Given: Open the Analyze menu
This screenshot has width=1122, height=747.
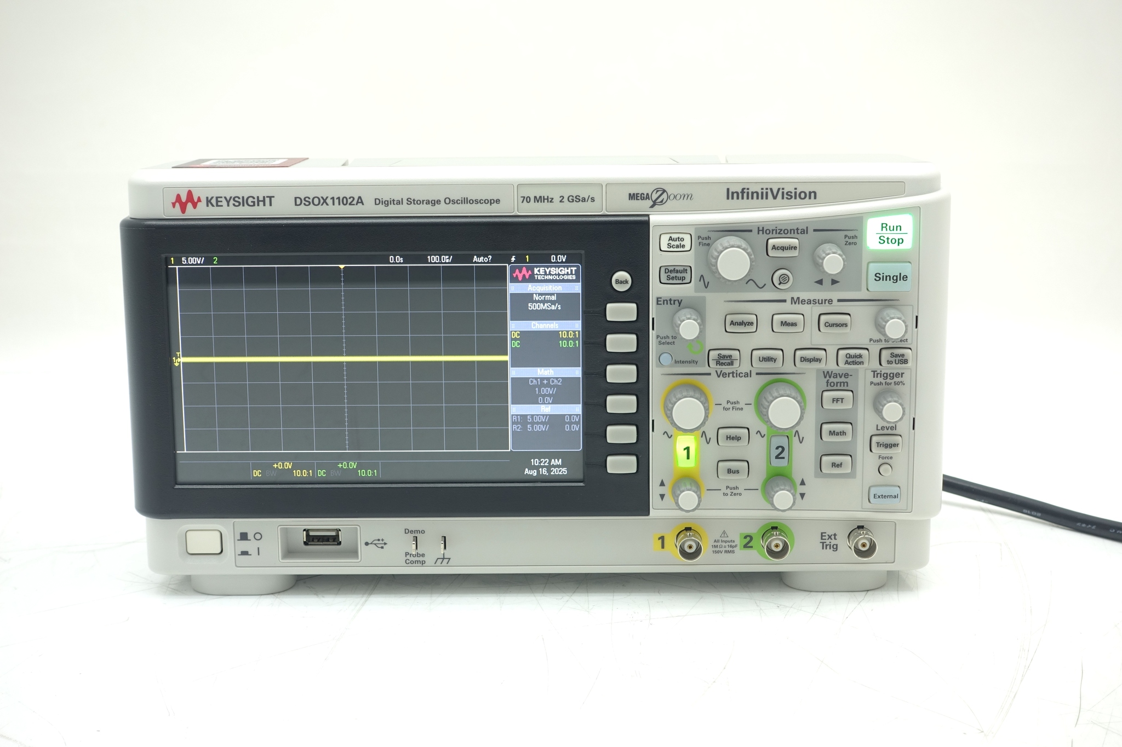Looking at the screenshot, I should [741, 323].
